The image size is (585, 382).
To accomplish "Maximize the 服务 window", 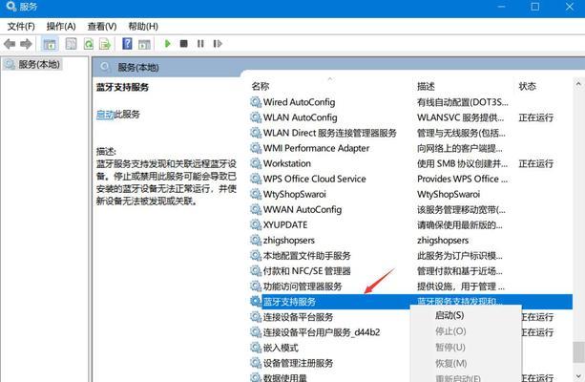I will pyautogui.click(x=535, y=7).
